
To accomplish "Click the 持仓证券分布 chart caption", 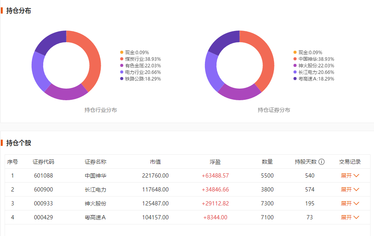I will [x=274, y=110].
